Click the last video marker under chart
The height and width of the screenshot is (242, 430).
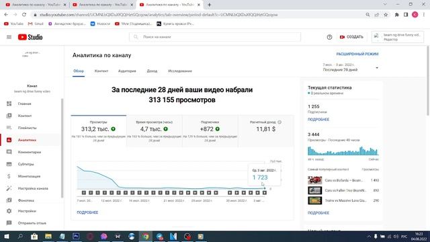265,193
